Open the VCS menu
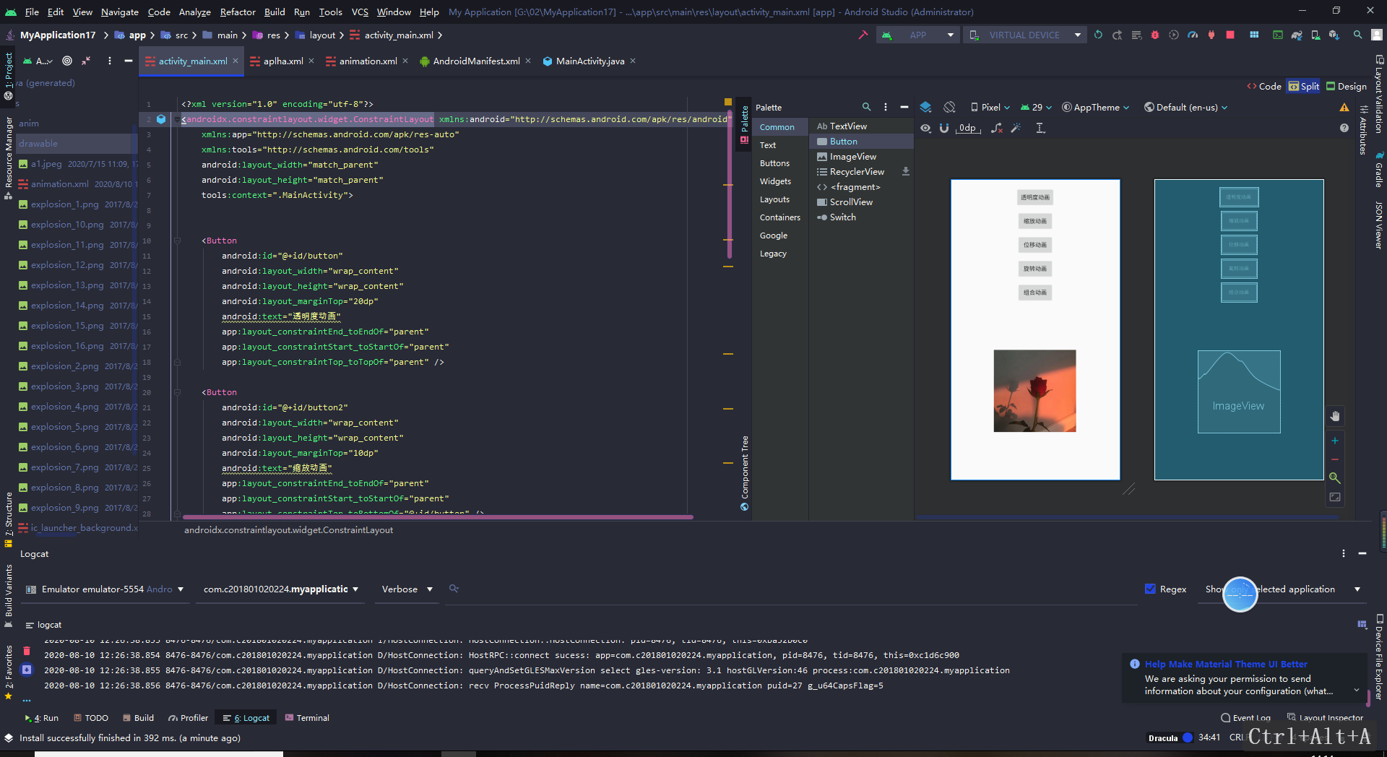The height and width of the screenshot is (757, 1387). pyautogui.click(x=360, y=12)
